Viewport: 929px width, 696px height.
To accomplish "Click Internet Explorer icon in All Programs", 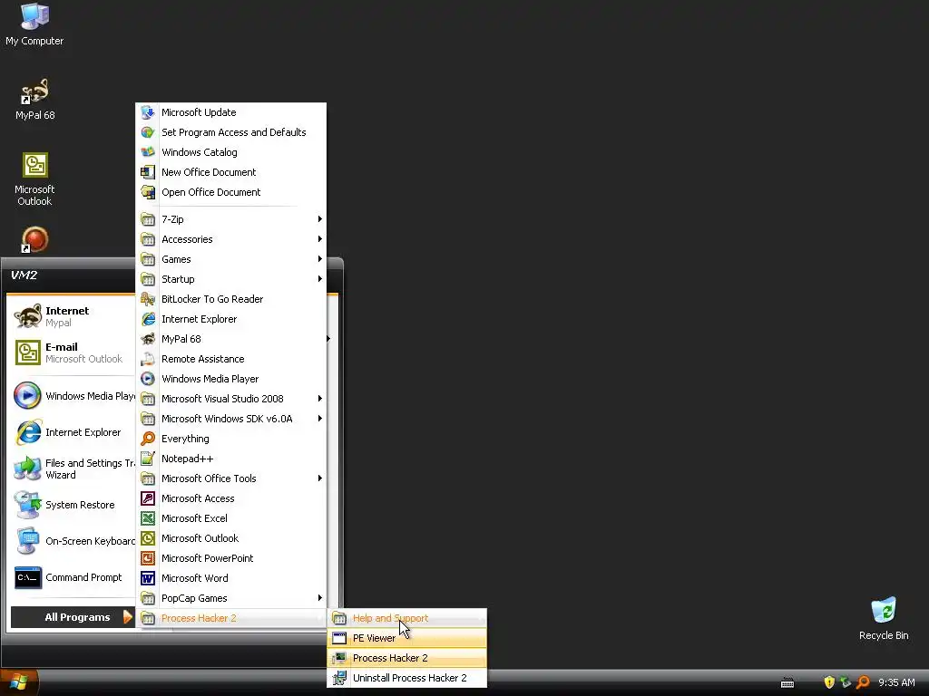I will coord(148,319).
